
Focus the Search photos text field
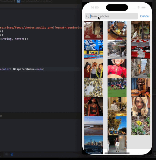click(111, 16)
